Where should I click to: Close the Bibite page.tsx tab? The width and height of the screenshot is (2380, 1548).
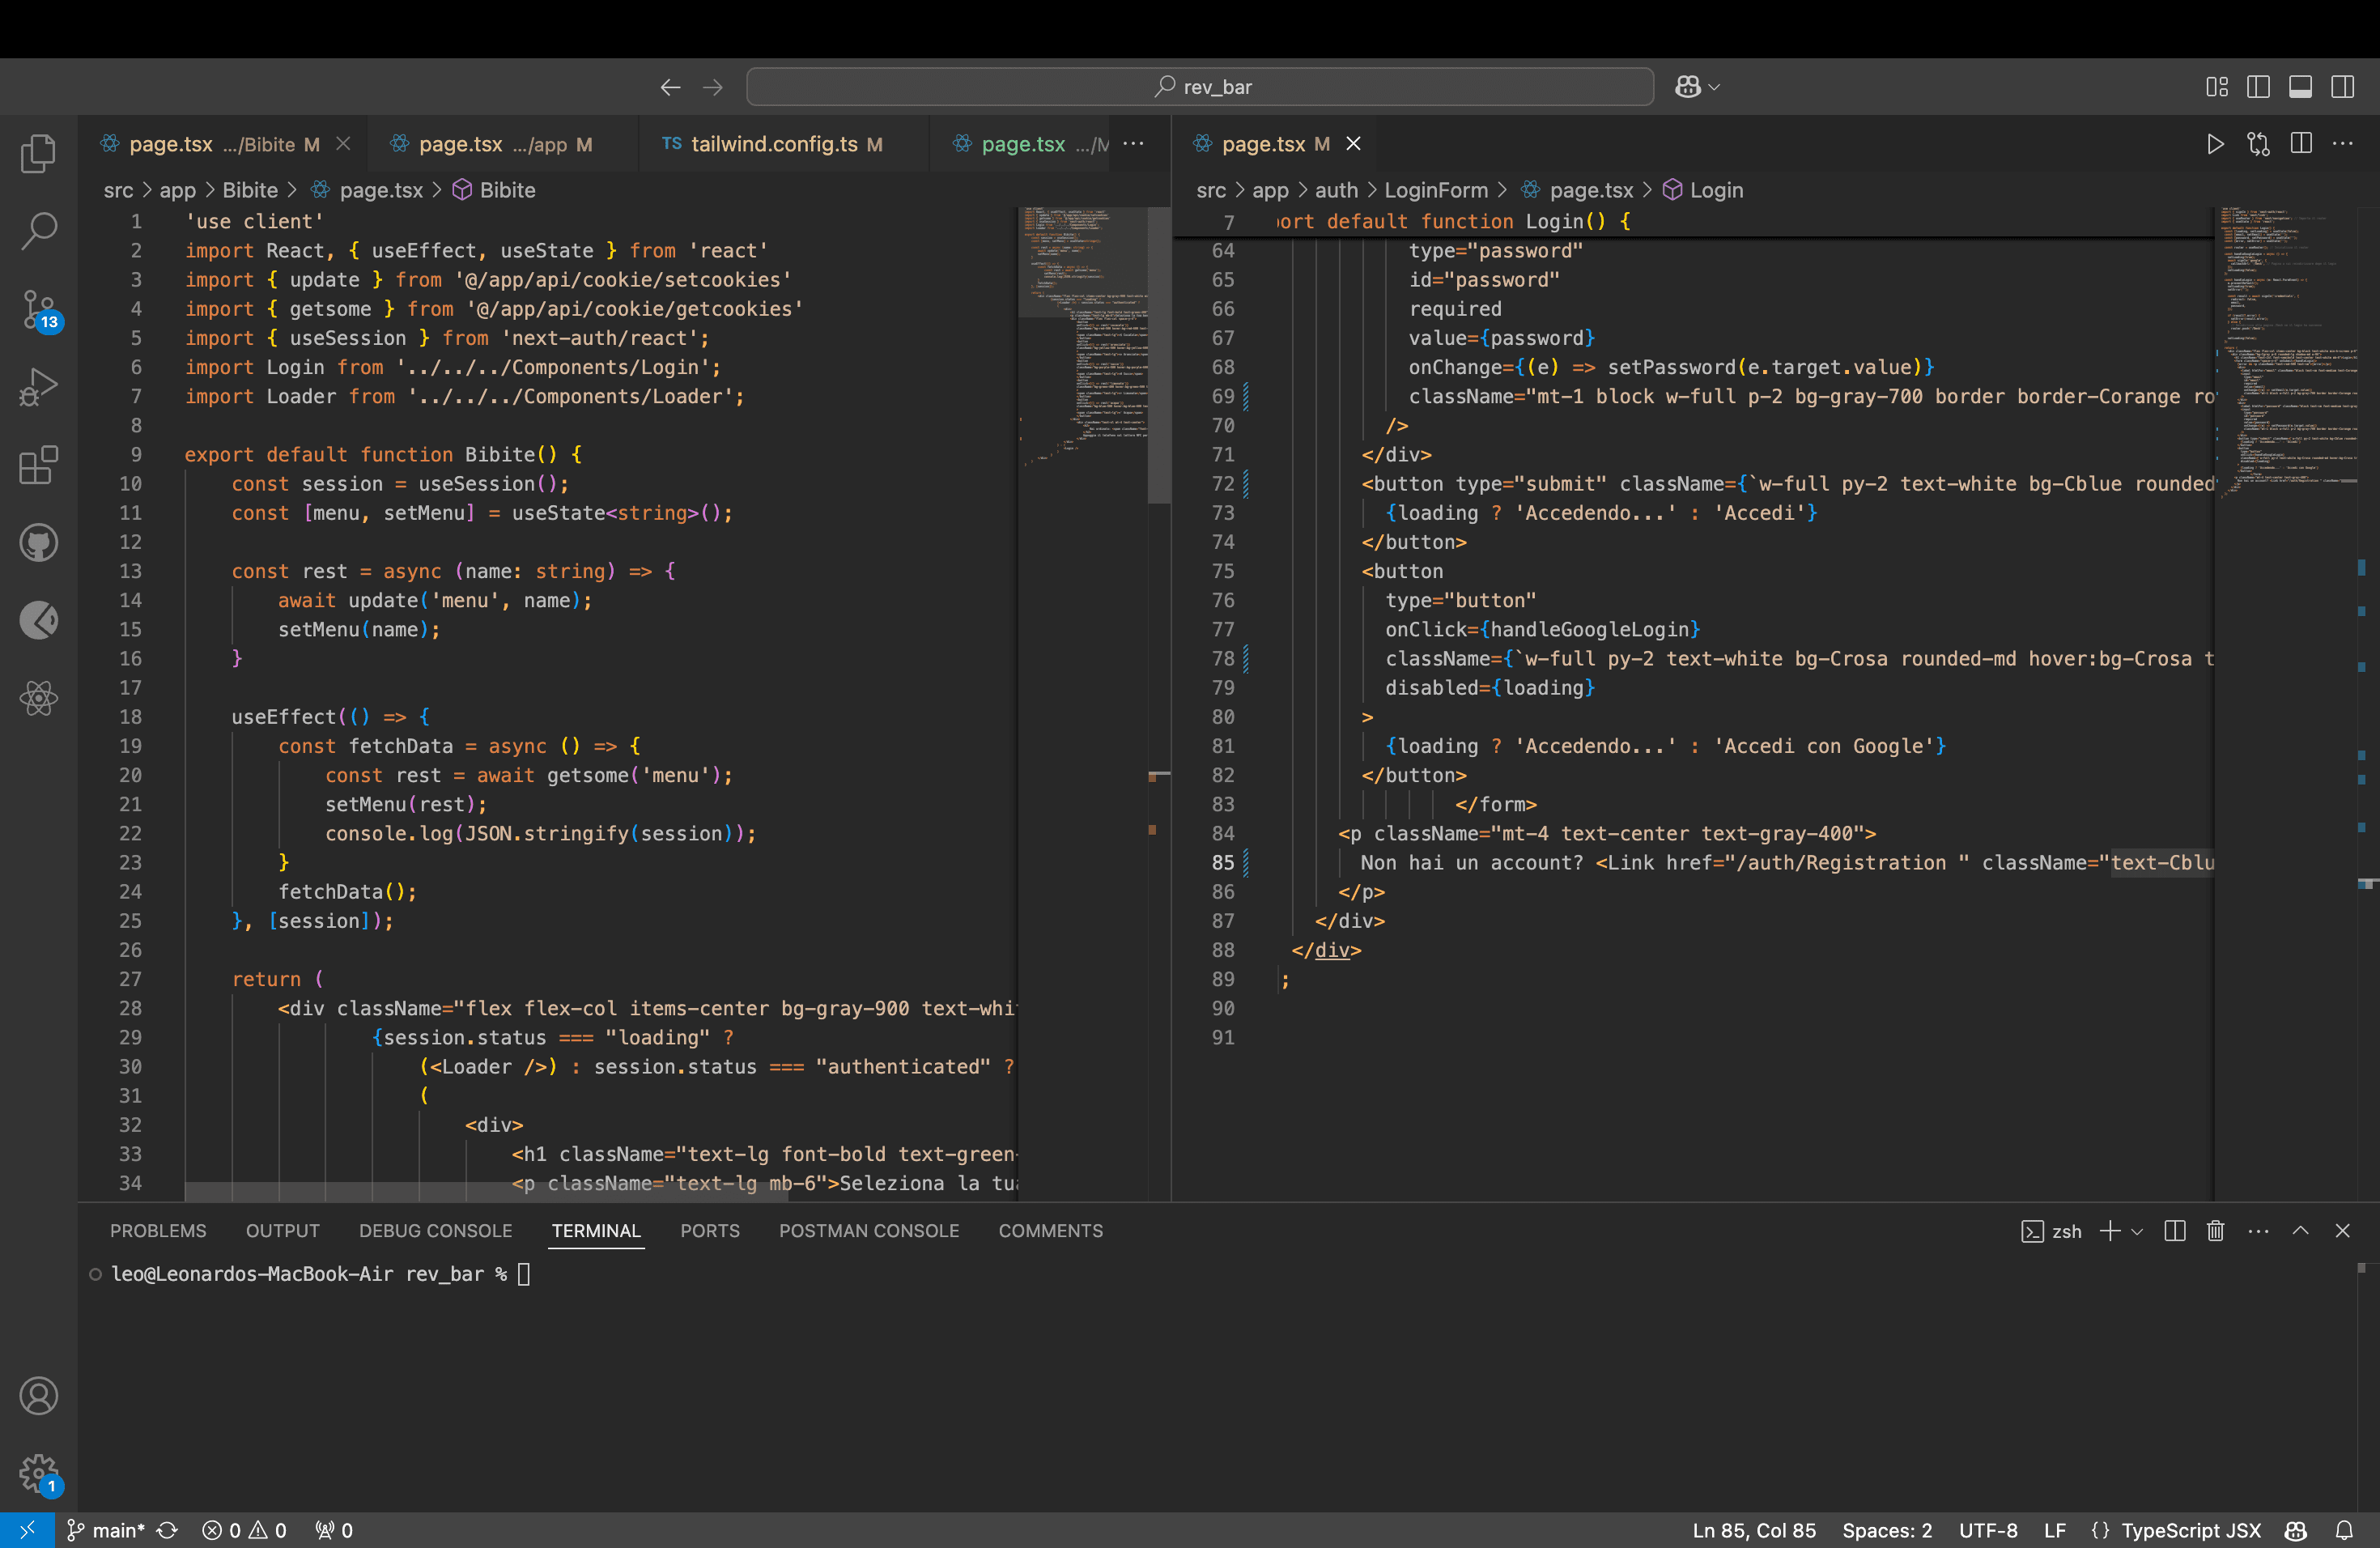tap(343, 144)
